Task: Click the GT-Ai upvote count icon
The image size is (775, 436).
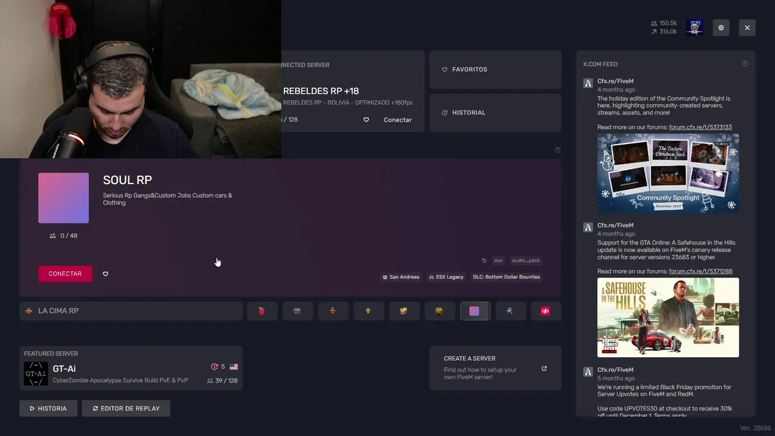Action: (214, 367)
